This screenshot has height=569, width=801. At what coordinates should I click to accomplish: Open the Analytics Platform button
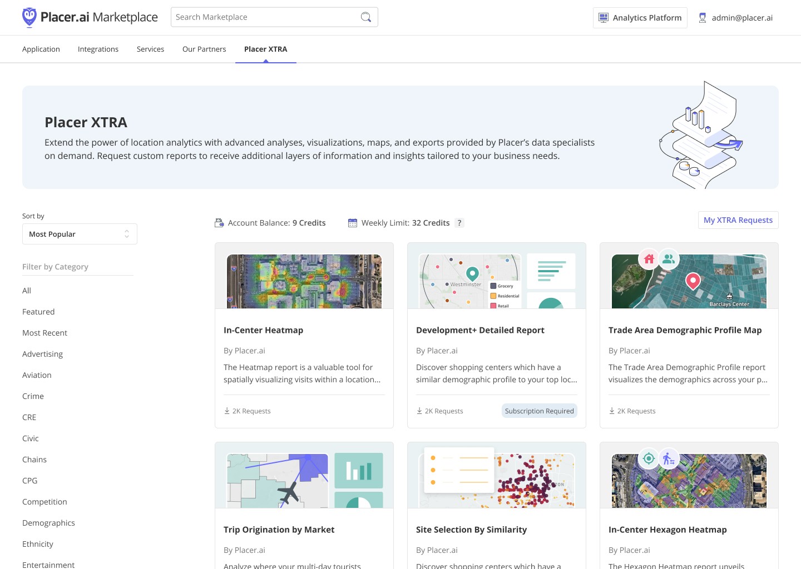click(x=640, y=18)
